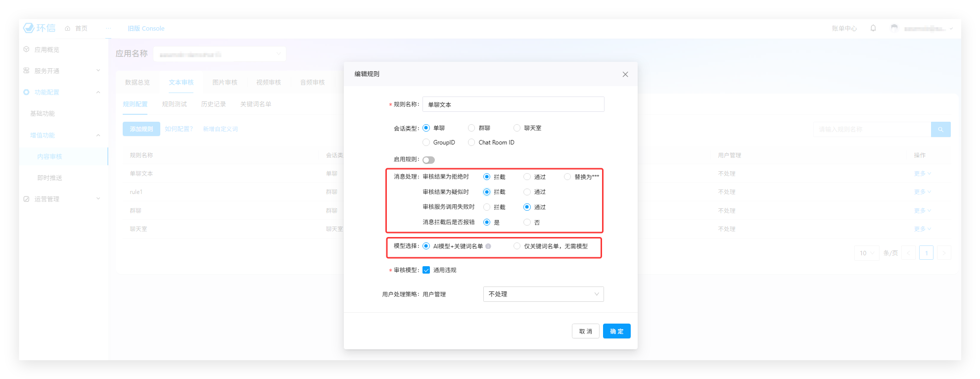
Task: Click the user avatar icon
Action: click(894, 28)
